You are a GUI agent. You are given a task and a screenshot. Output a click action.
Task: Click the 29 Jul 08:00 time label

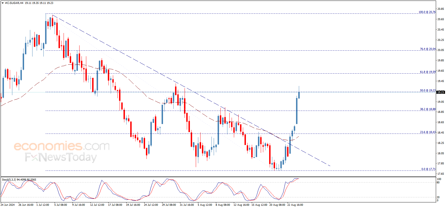tap(169, 205)
